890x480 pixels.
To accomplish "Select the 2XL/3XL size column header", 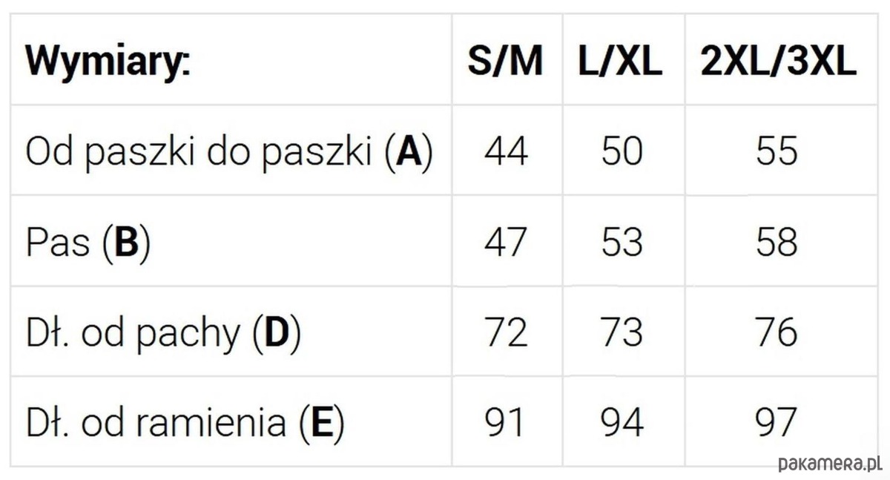I will (x=778, y=62).
